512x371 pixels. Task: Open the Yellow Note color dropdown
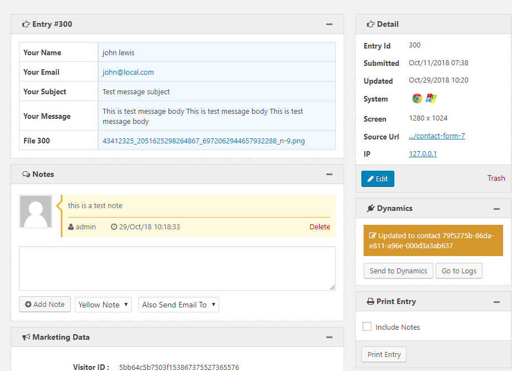point(103,305)
